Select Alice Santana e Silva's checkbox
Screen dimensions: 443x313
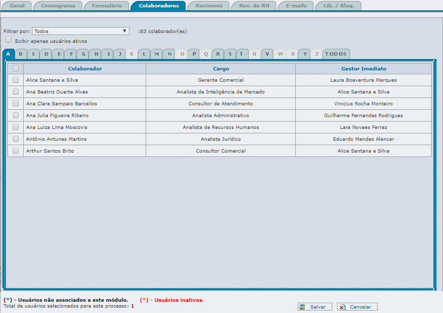coord(16,80)
